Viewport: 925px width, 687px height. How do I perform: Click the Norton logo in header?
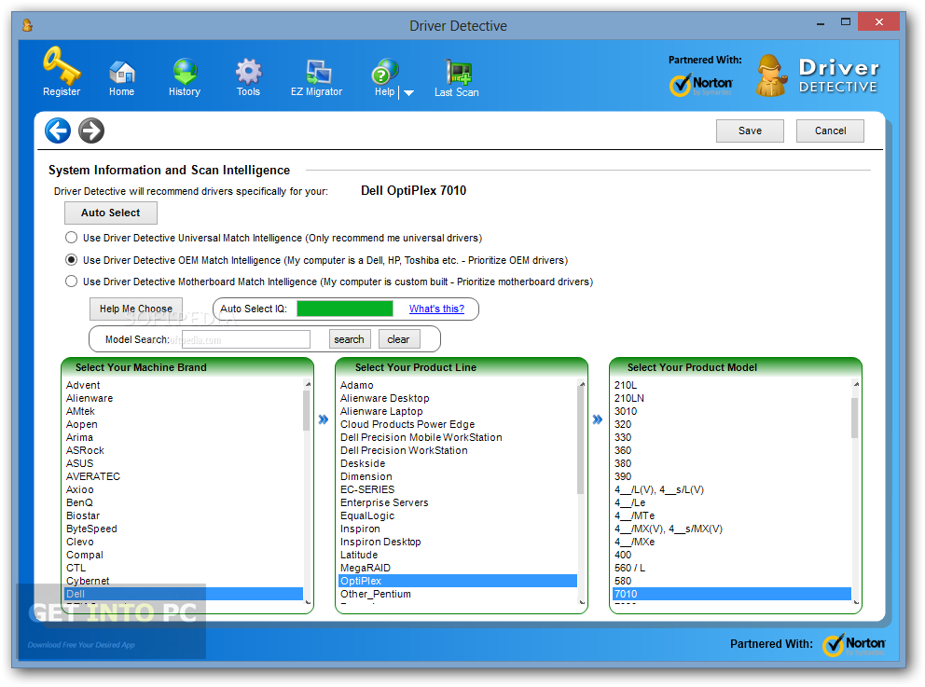701,84
